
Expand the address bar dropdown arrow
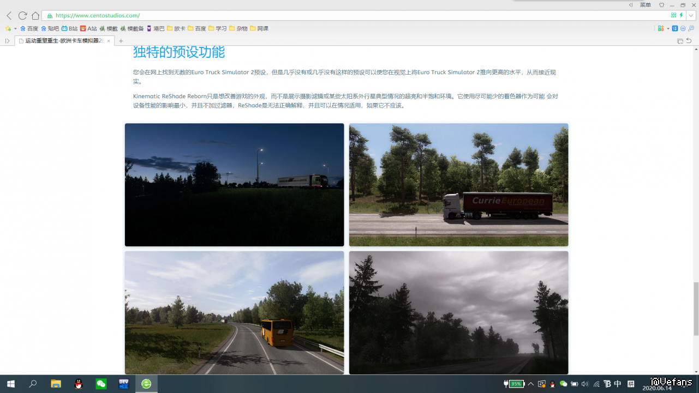tap(691, 16)
